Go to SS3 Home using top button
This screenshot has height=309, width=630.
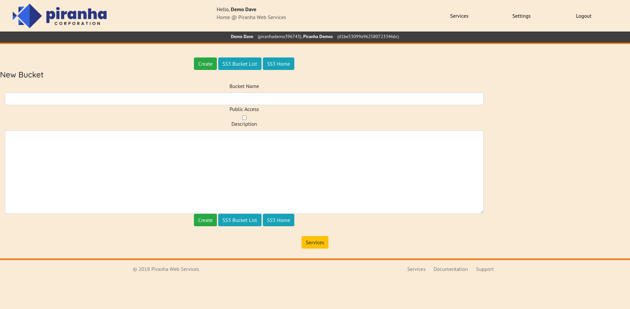point(278,64)
